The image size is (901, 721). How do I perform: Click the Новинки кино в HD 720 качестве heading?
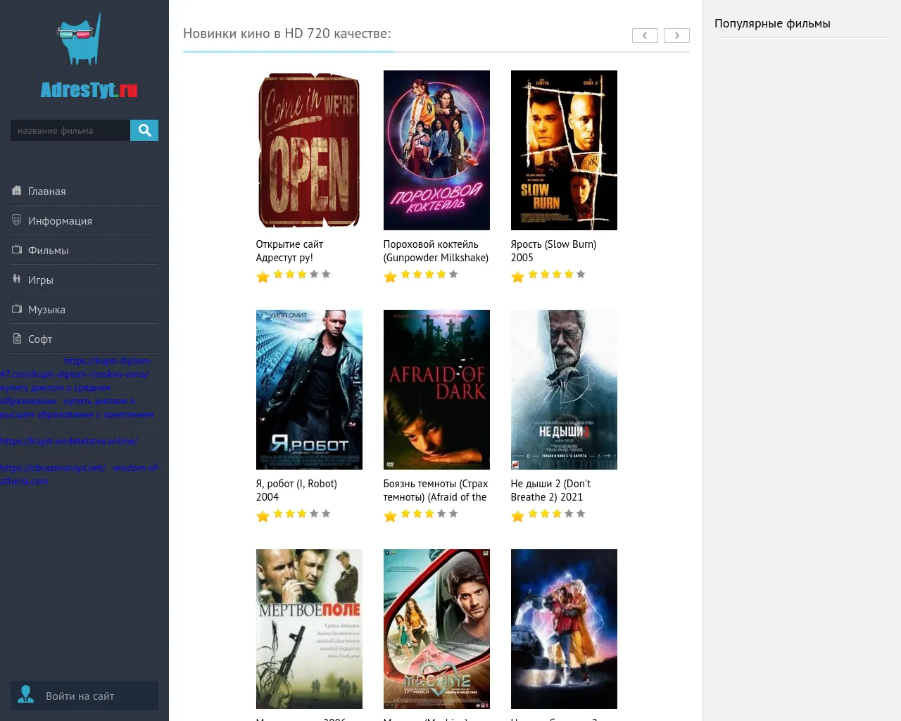click(x=287, y=33)
